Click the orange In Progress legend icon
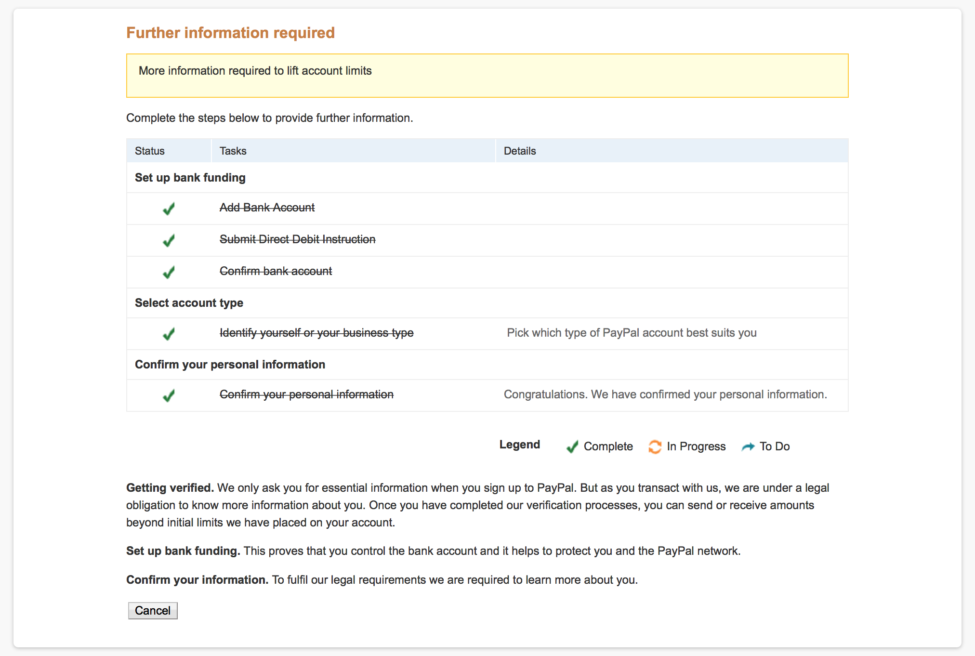 [x=655, y=446]
